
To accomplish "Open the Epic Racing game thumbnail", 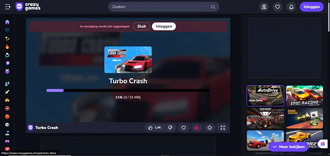I will 305,96.
